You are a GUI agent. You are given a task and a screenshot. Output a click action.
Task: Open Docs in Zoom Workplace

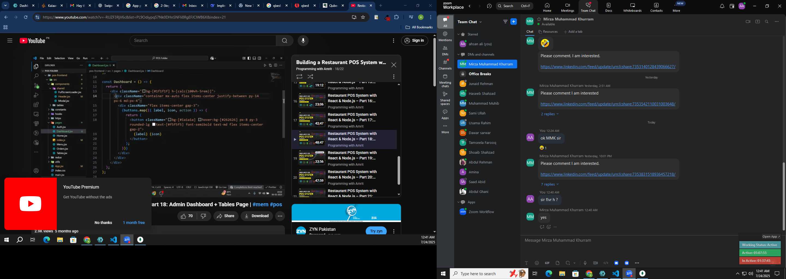[x=609, y=7]
